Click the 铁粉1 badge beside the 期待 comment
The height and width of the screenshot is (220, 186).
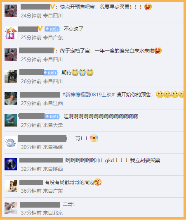pyautogui.click(x=51, y=73)
